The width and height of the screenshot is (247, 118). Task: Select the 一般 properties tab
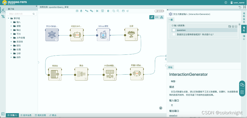point(171,20)
